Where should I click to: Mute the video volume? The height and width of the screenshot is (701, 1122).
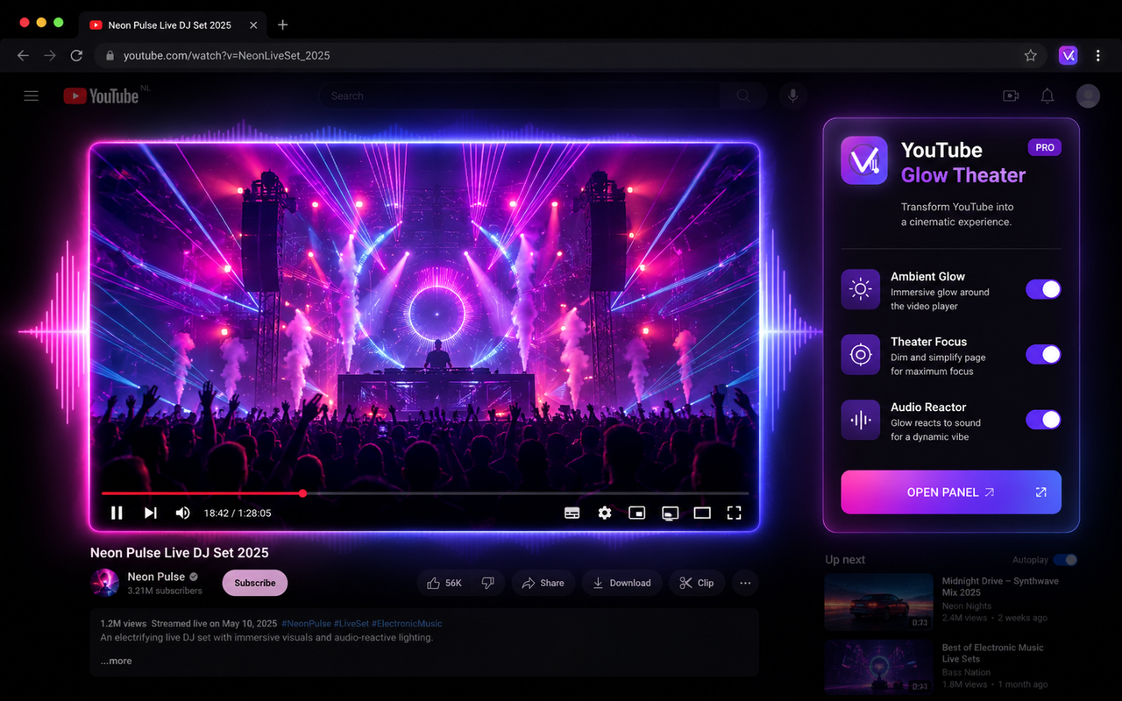tap(182, 513)
